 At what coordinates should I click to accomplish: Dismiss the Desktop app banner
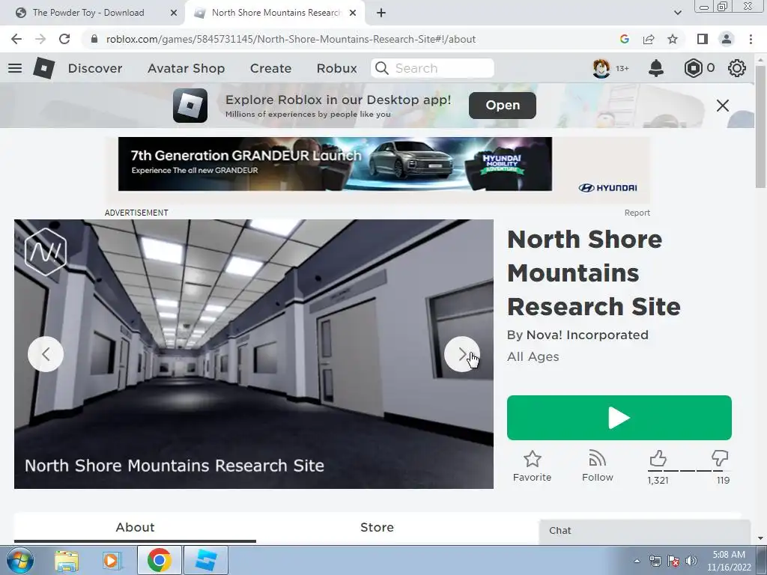coord(723,106)
